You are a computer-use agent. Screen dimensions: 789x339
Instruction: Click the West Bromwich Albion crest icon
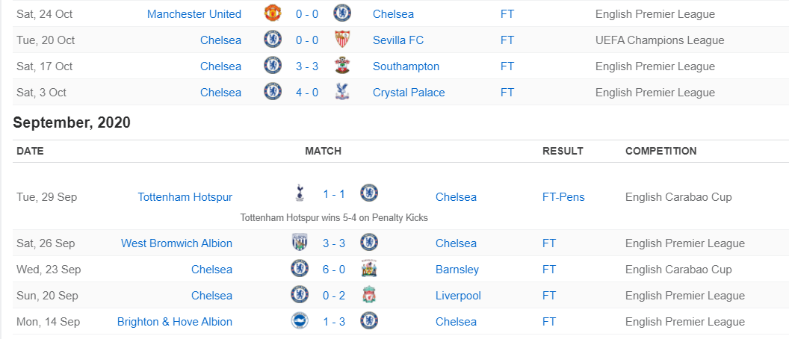point(300,243)
